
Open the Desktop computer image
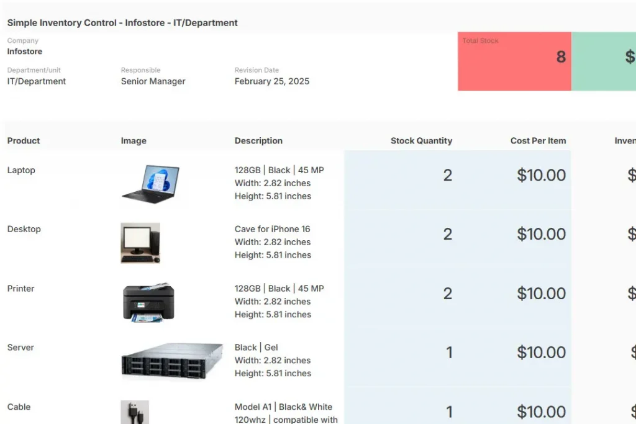point(140,243)
